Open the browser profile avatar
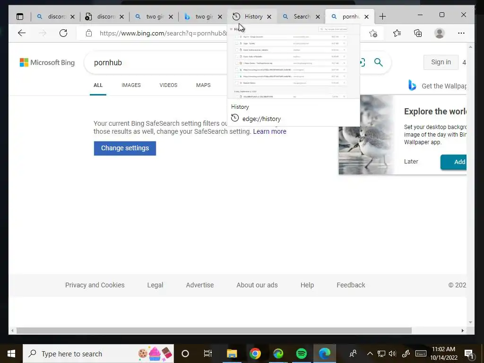The width and height of the screenshot is (484, 363). click(439, 33)
